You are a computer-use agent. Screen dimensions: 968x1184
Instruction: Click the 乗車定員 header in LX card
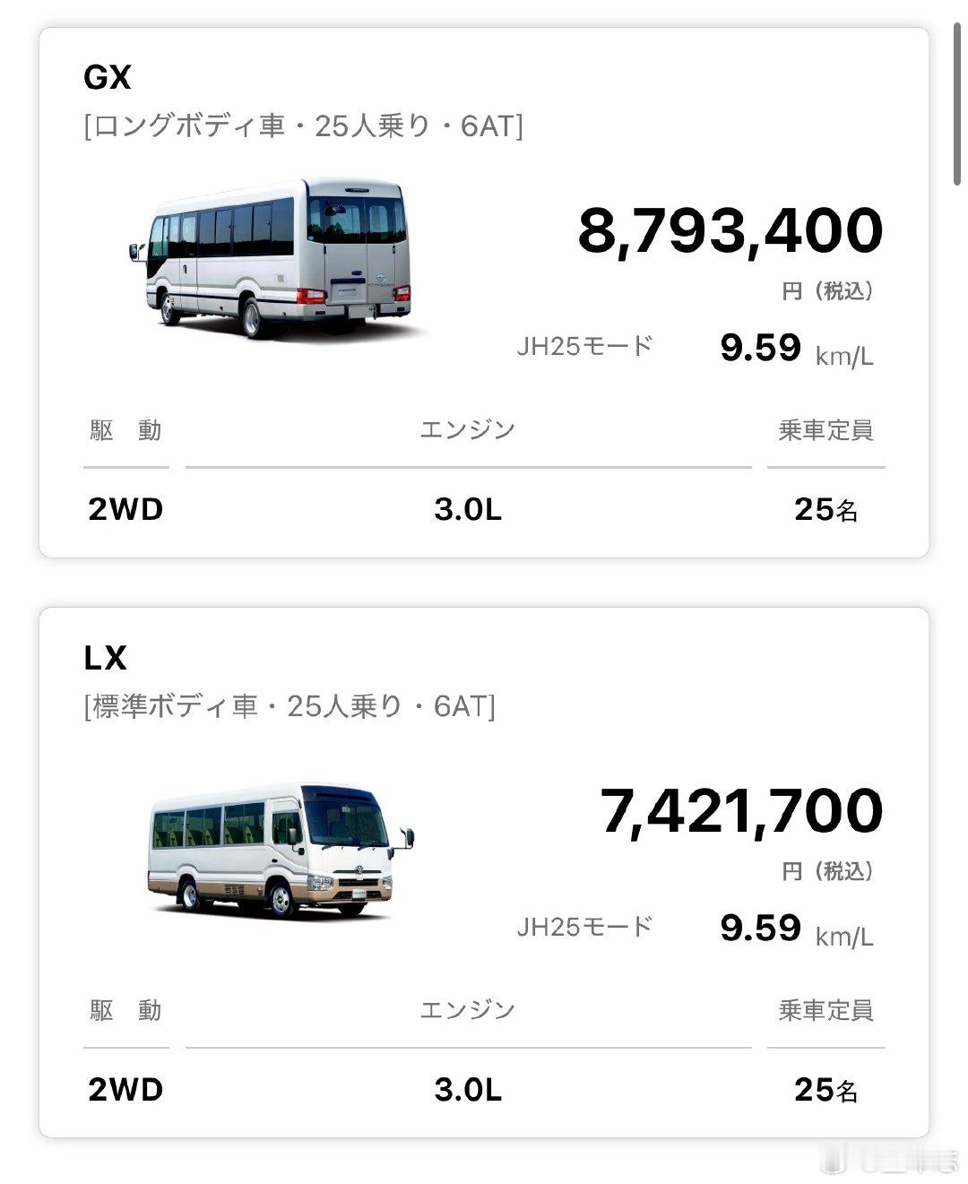pyautogui.click(x=825, y=1010)
